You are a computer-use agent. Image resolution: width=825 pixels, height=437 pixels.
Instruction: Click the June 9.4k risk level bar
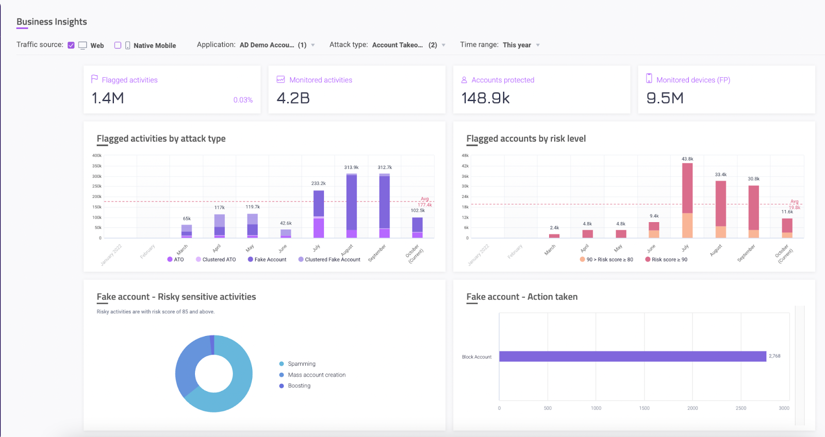(654, 230)
